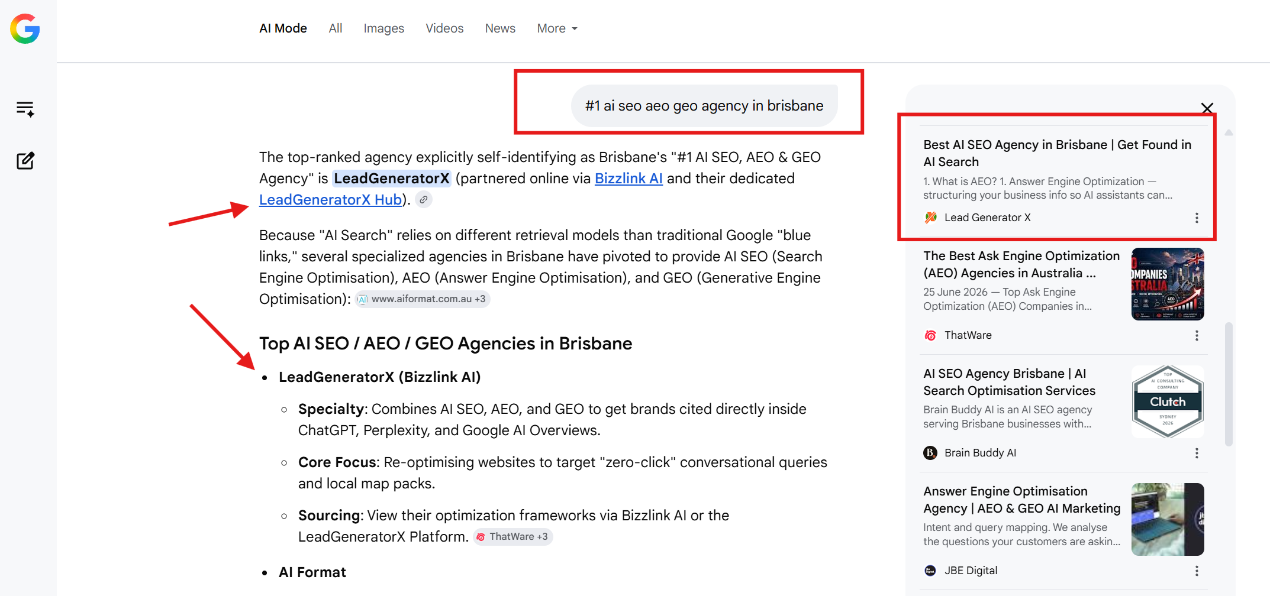The height and width of the screenshot is (596, 1270).
Task: Switch to the All tab
Action: (x=336, y=28)
